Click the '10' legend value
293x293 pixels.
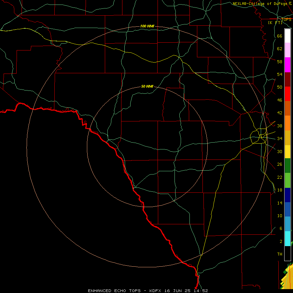(280, 216)
